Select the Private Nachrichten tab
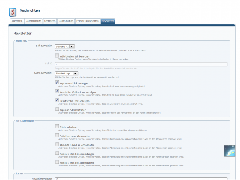 coord(88,21)
